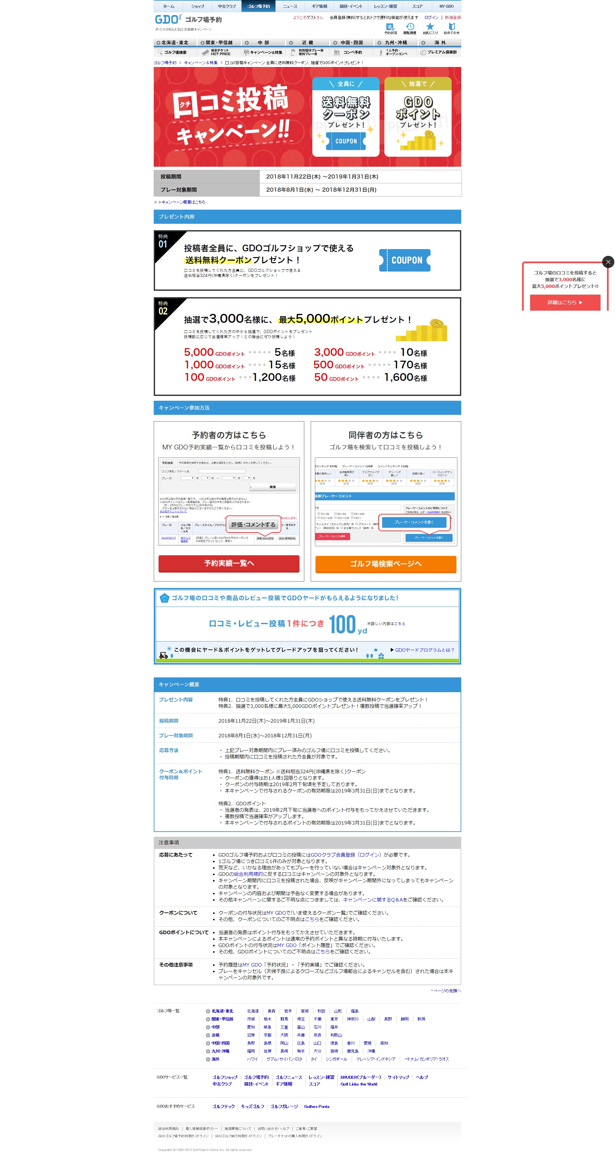Click the 初めての方 beginner guide icon

pos(452,27)
